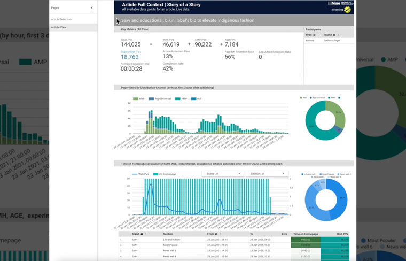Click App-Universal legend swatch in bar chart
The width and height of the screenshot is (406, 261).
coord(151,99)
